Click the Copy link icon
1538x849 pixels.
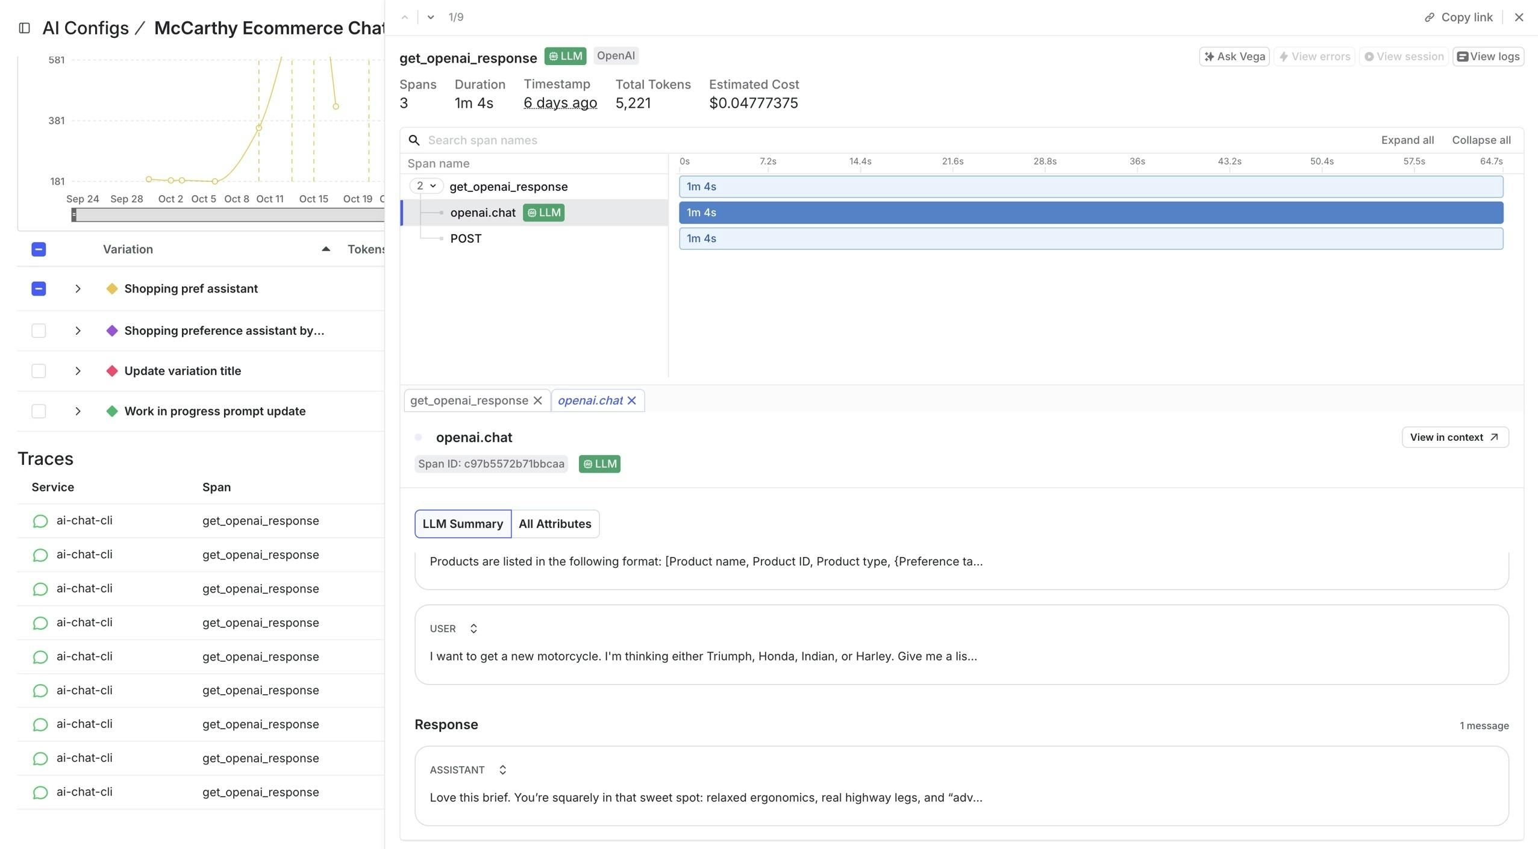[1429, 17]
